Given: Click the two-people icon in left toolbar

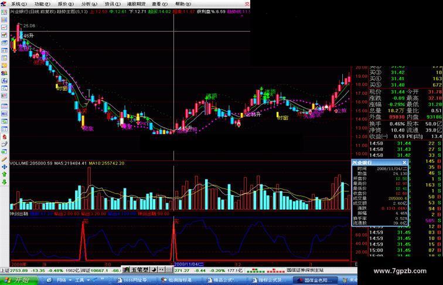Looking at the screenshot, I should [4, 73].
